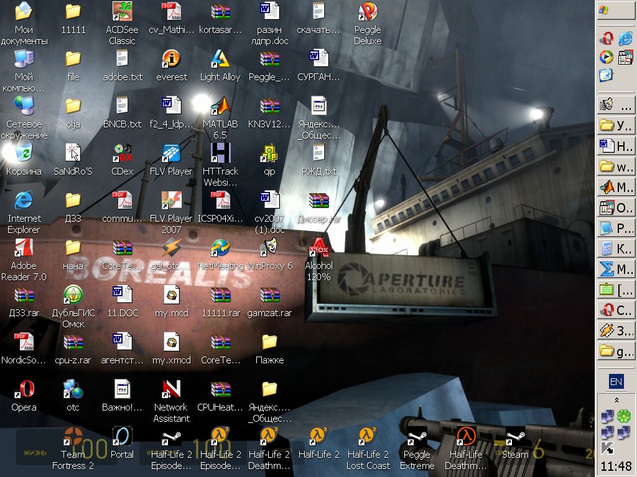Open the olja folder
The image size is (637, 477).
click(73, 106)
